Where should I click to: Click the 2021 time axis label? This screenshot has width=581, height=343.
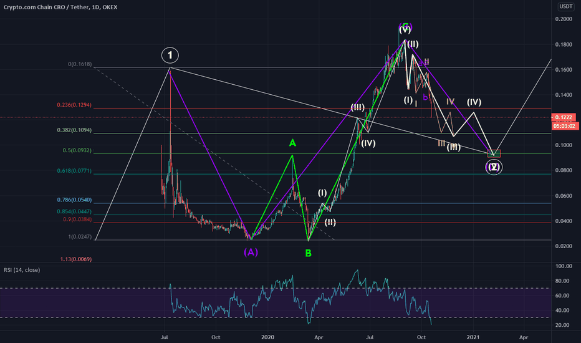473,337
